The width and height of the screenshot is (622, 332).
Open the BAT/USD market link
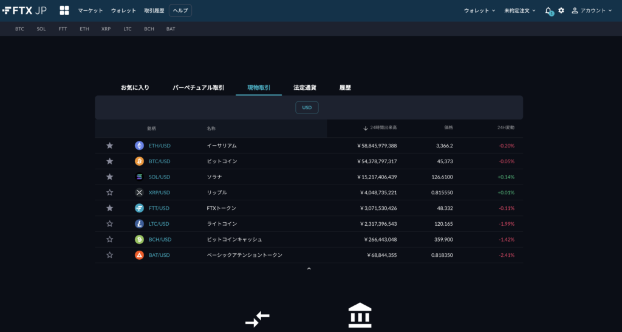pos(160,255)
